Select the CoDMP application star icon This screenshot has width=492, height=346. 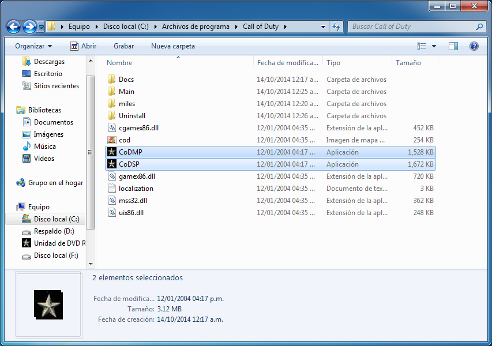point(112,152)
